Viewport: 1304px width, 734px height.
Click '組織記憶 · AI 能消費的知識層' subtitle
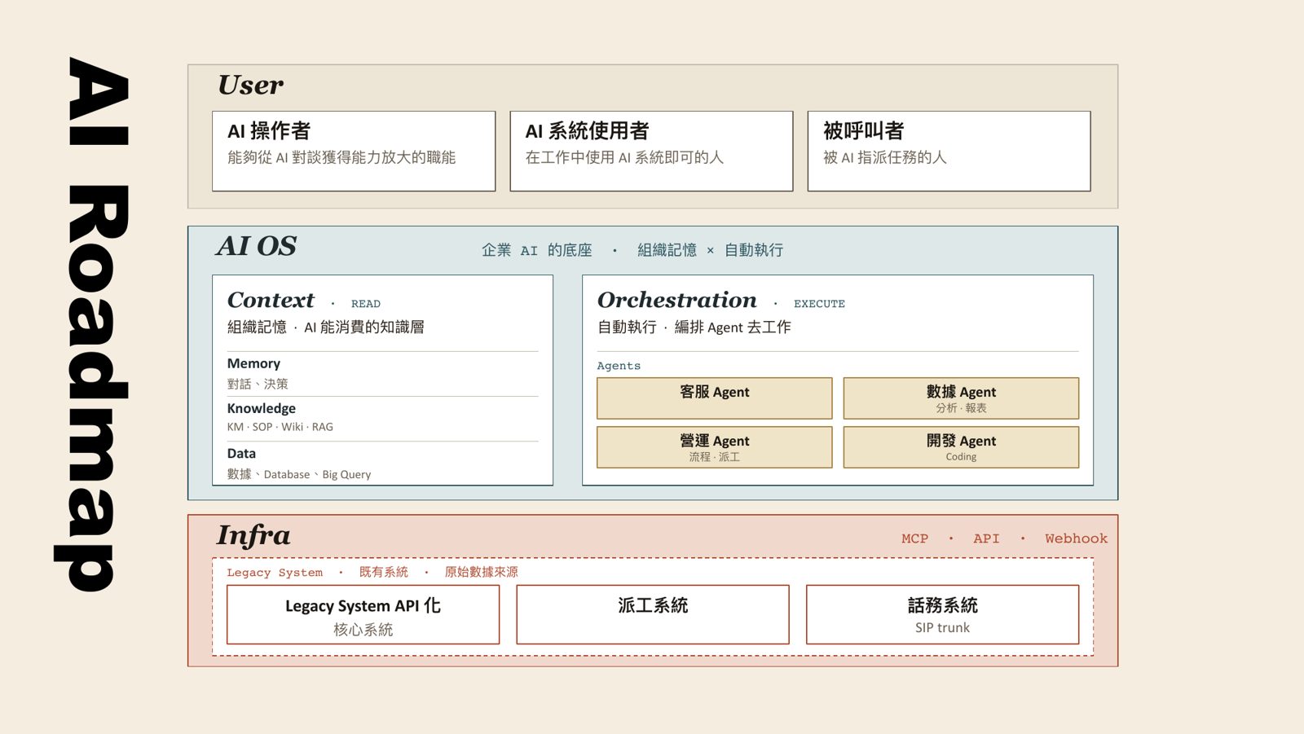(x=325, y=327)
